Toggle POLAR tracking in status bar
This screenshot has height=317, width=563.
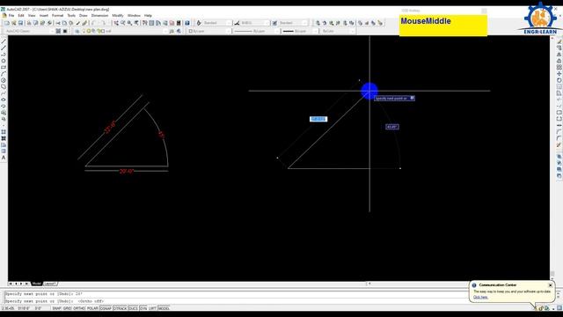(92, 308)
